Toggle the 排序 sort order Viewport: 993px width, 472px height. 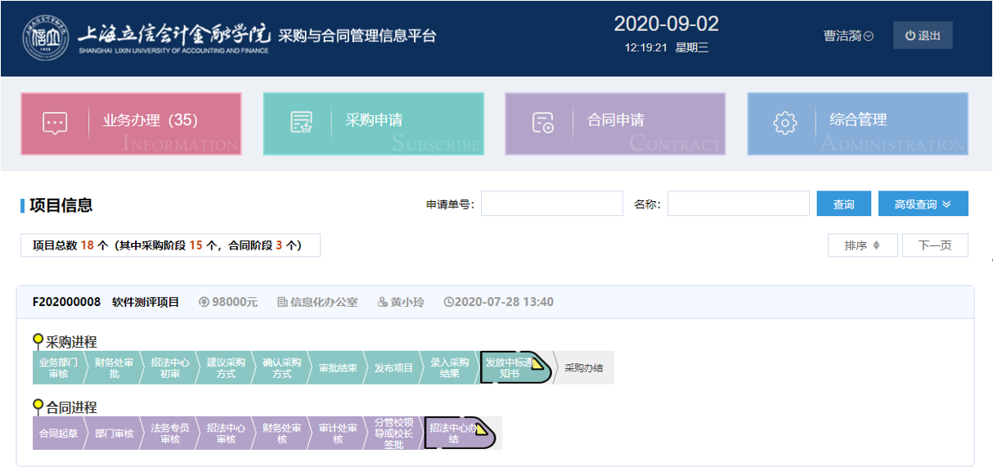point(862,245)
